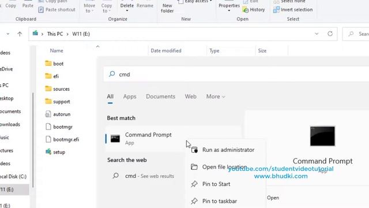Image resolution: width=369 pixels, height=208 pixels.
Task: Click the Up arrow navigation button
Action: point(20,34)
